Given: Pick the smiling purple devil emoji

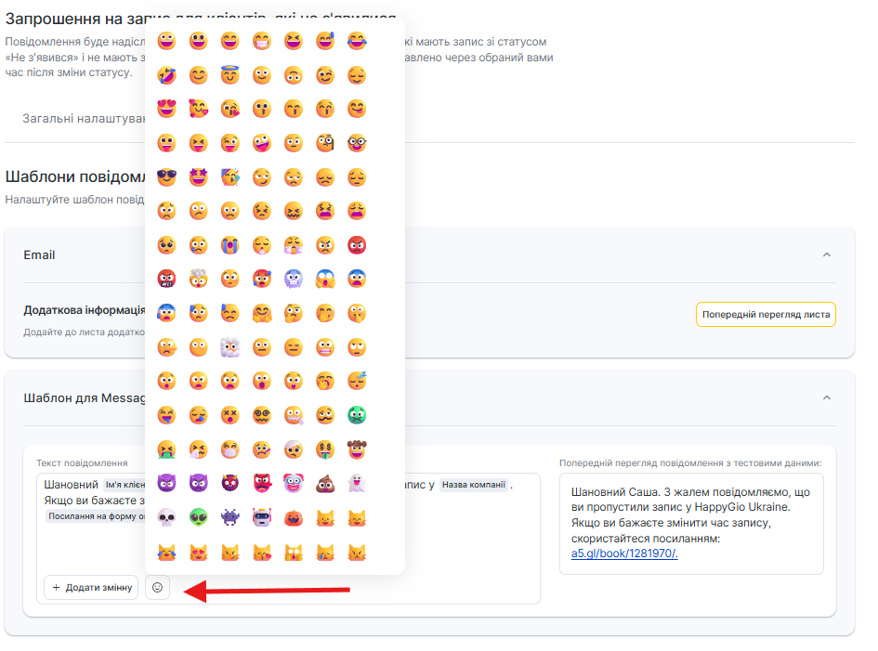Looking at the screenshot, I should (x=166, y=483).
